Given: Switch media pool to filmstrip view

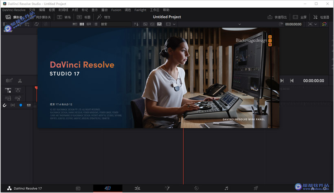Looking at the screenshot, I should (x=89, y=24).
